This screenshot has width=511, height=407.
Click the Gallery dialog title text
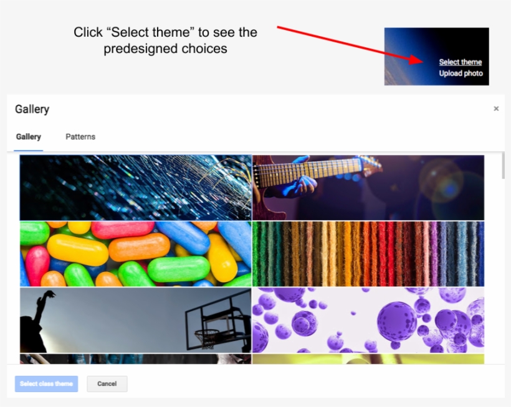pyautogui.click(x=32, y=109)
